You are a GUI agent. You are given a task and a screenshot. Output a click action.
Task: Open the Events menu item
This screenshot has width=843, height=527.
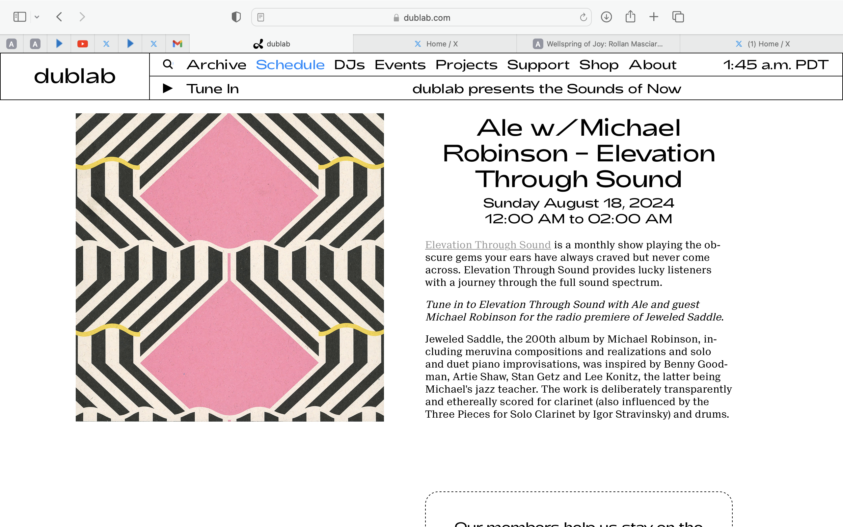[x=400, y=65]
